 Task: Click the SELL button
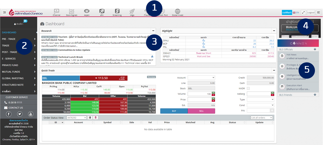coord(201,111)
